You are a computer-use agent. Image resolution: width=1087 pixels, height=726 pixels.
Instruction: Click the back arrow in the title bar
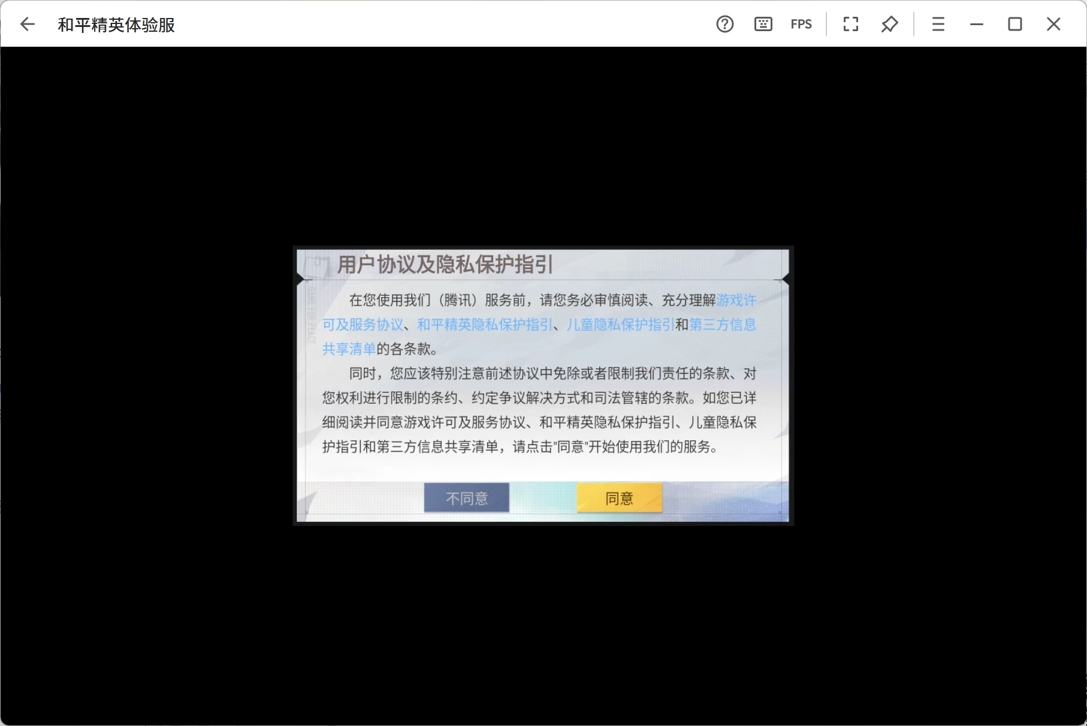[x=28, y=24]
